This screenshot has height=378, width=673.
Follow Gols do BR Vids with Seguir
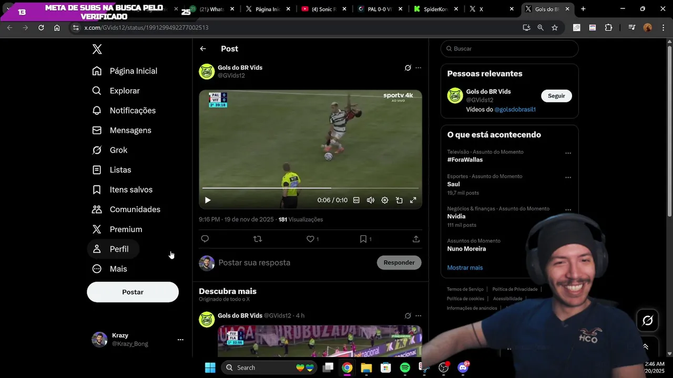(556, 96)
